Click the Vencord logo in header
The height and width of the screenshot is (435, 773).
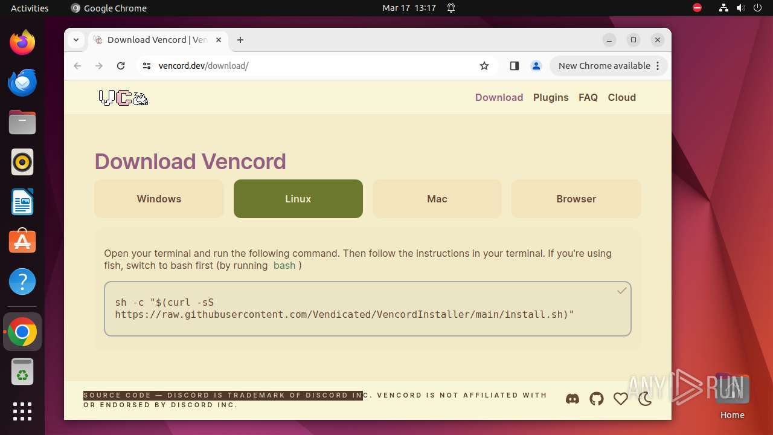tap(123, 97)
